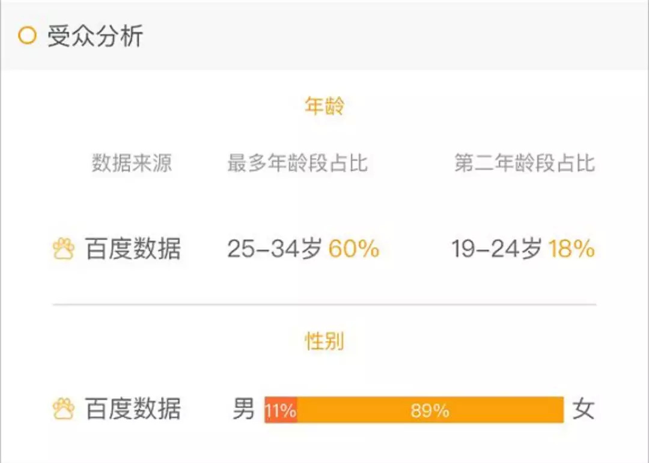Click the 11% male bar segment
649x463 pixels.
pyautogui.click(x=281, y=410)
